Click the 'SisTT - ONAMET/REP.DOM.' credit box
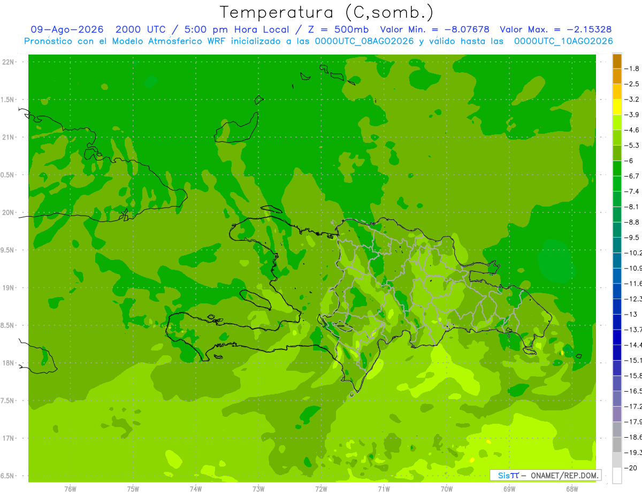Viewport: 642px width, 496px height. [546, 475]
